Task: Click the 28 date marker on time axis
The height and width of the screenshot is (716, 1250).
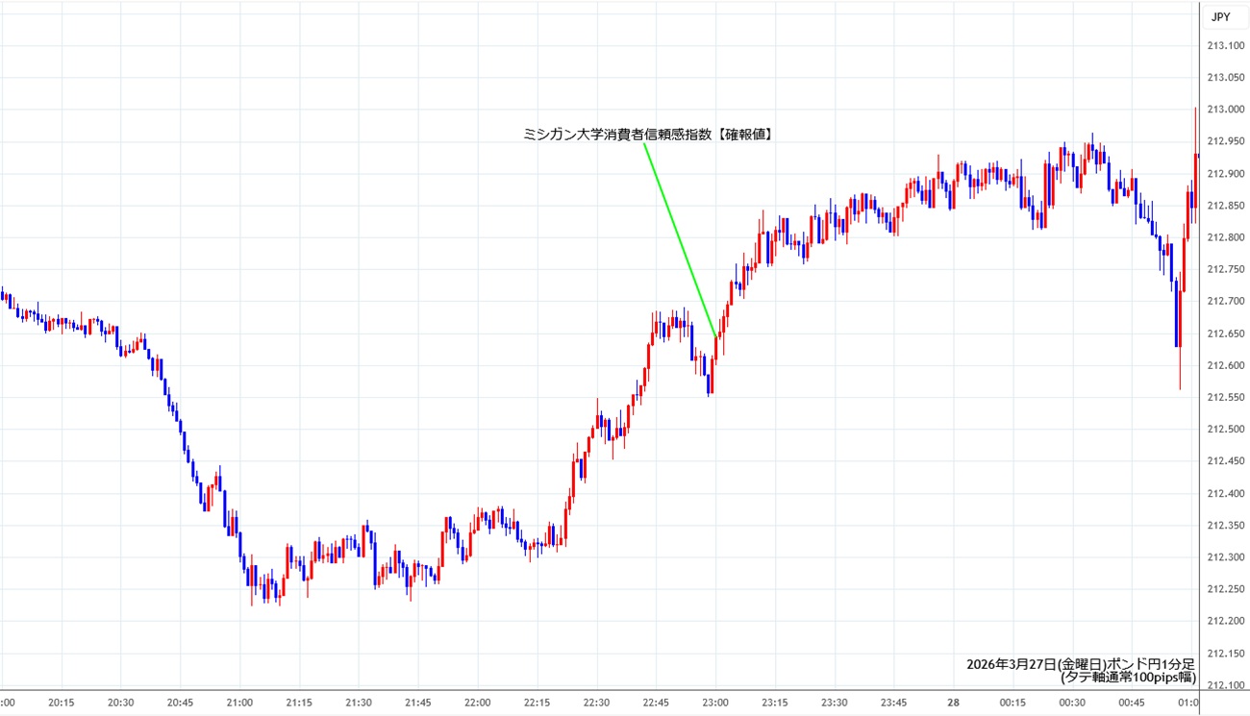Action: click(952, 703)
